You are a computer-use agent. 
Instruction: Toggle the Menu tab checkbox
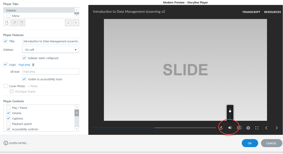8,16
